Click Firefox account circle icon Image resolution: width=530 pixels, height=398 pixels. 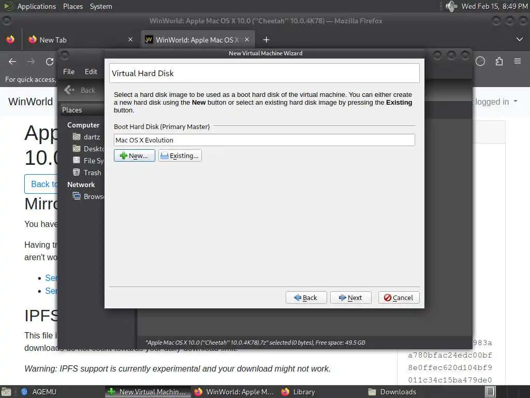(x=480, y=61)
